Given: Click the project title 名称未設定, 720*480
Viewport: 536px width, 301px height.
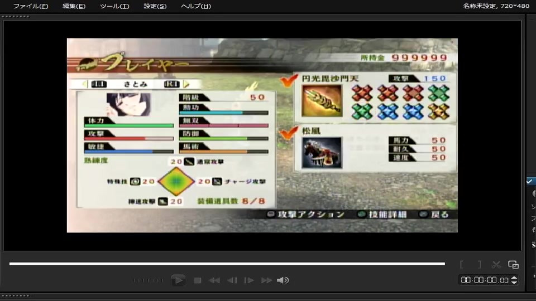Looking at the screenshot, I should click(496, 6).
